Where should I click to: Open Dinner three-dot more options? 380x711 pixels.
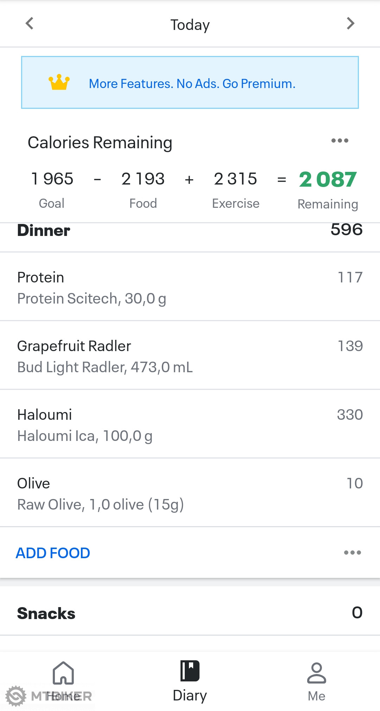(352, 553)
